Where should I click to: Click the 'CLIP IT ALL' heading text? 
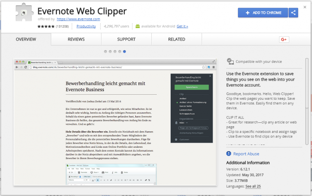235,117
